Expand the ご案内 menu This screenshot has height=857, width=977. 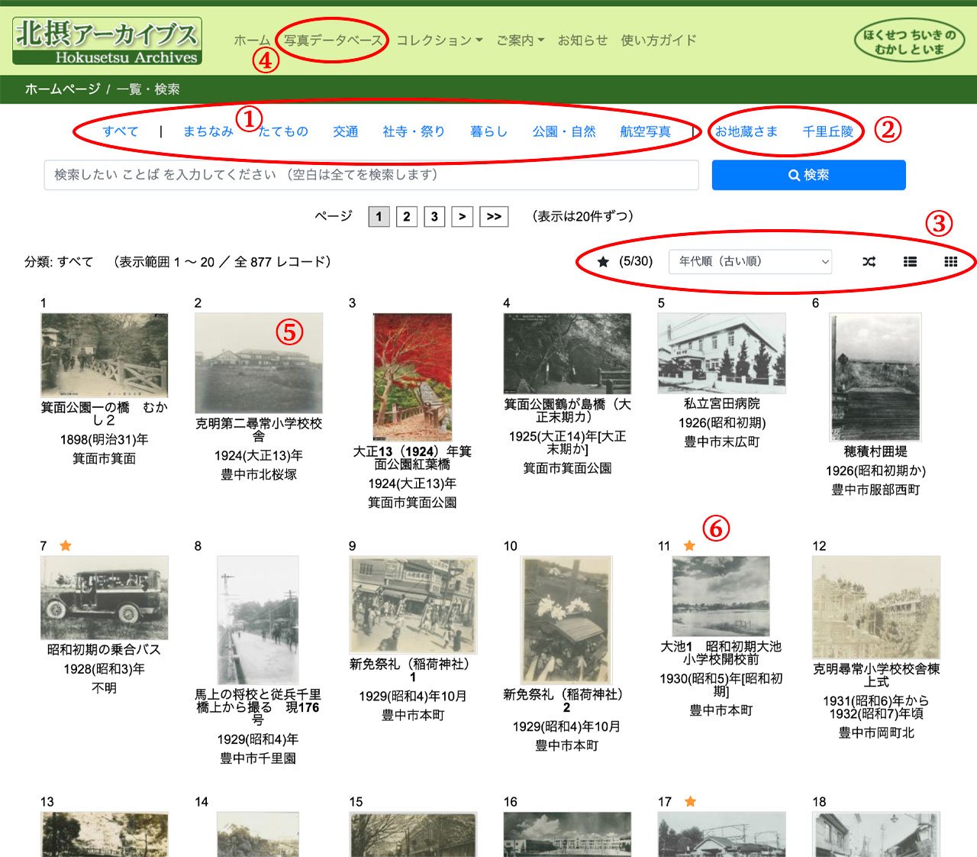(520, 40)
